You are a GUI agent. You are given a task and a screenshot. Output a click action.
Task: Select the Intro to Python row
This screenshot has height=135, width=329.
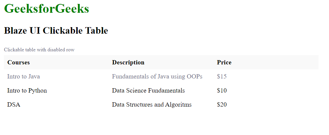coord(161,91)
